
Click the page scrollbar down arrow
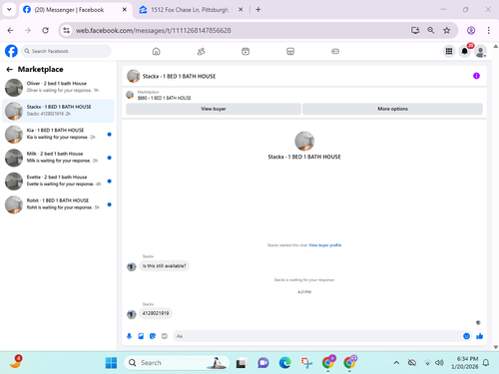pos(496,347)
